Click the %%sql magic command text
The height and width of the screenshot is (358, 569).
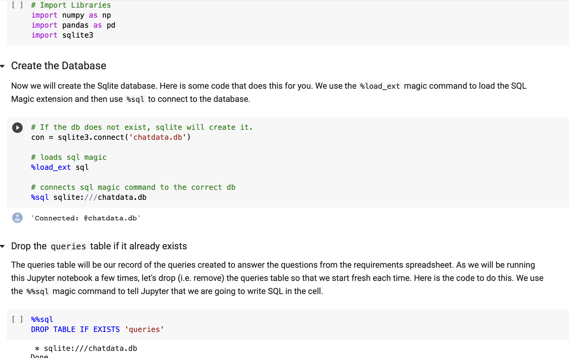41,319
